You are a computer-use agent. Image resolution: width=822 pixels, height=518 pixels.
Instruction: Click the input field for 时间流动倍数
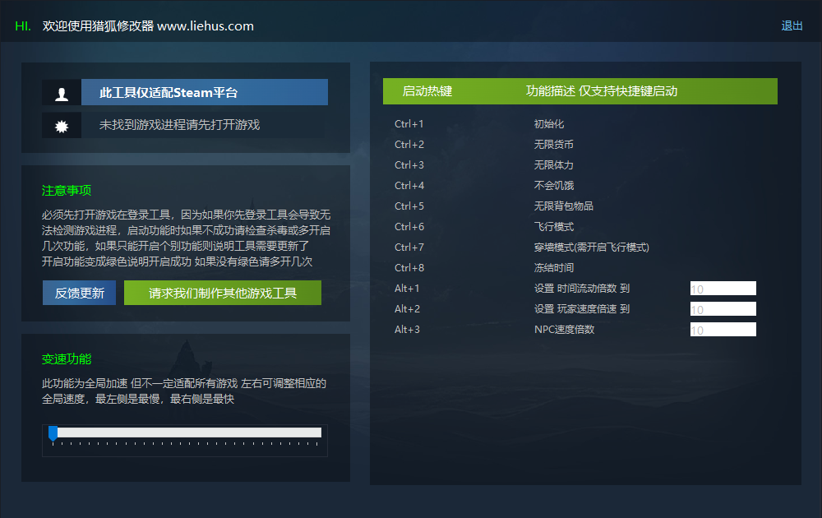coord(723,289)
